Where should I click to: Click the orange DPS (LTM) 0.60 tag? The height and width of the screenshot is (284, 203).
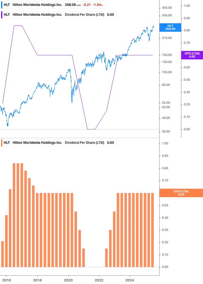pyautogui.click(x=181, y=193)
